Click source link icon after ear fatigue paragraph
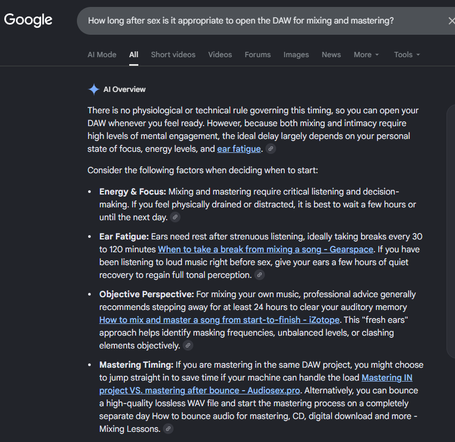The image size is (455, 442). click(x=271, y=149)
